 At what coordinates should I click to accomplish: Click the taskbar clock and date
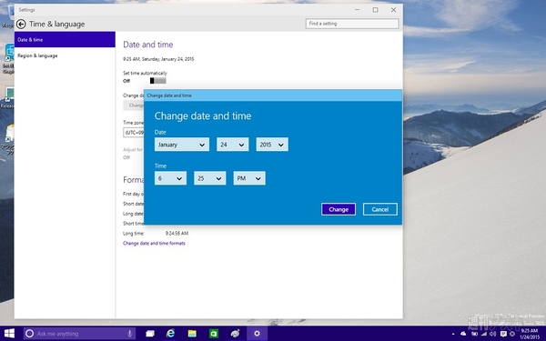click(530, 334)
